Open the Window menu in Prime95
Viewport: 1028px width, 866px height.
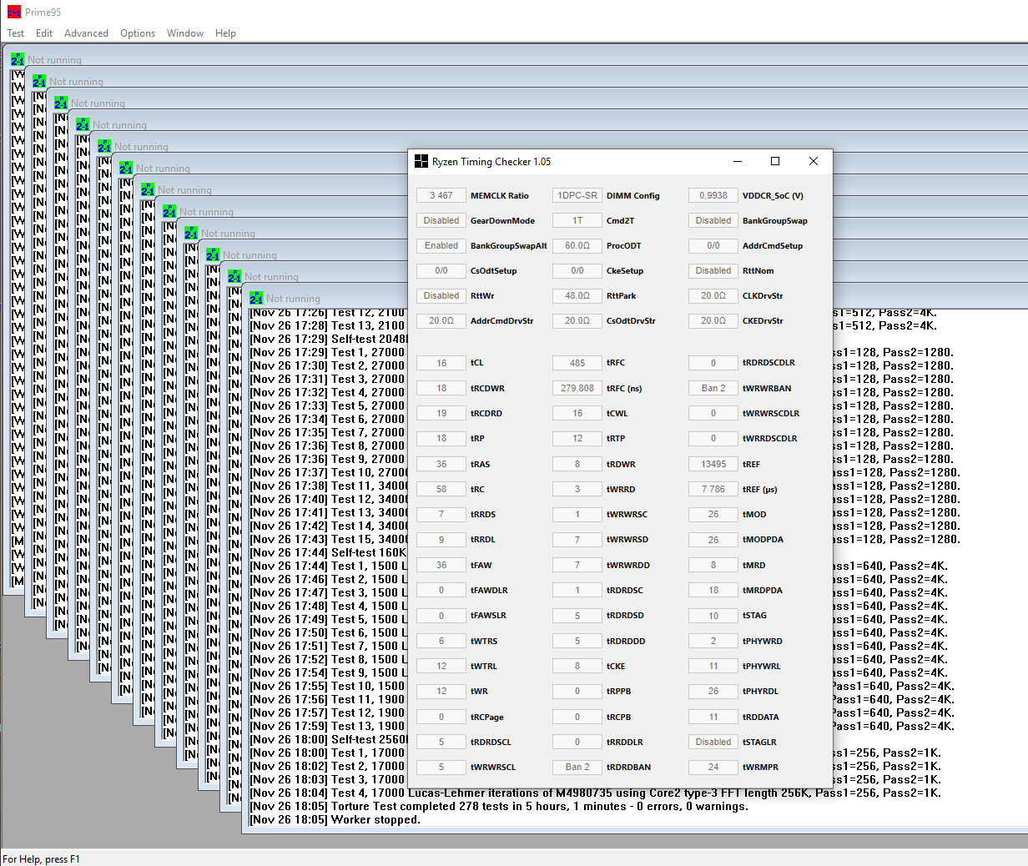pyautogui.click(x=185, y=33)
